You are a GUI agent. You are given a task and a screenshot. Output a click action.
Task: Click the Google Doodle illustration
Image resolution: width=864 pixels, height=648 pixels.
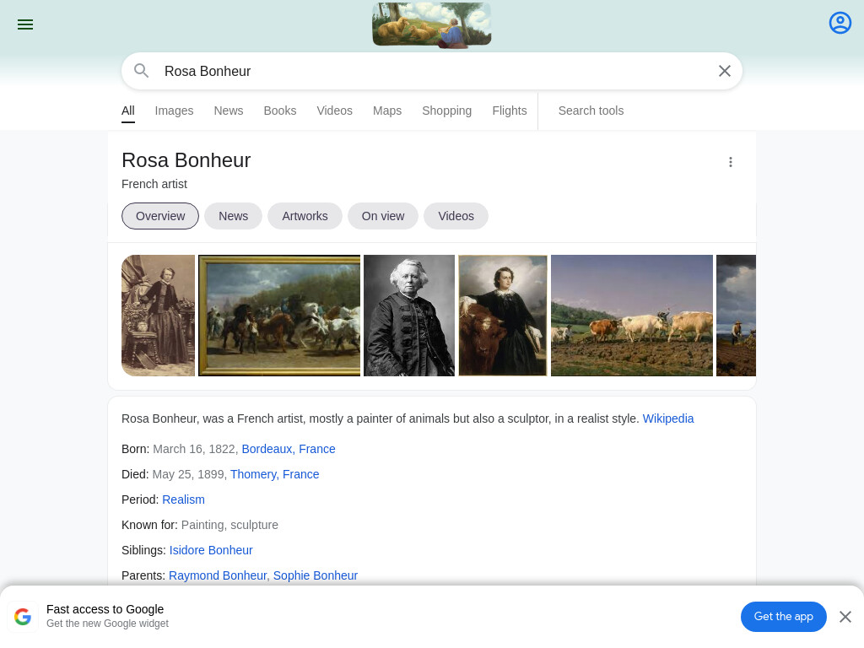point(432,24)
